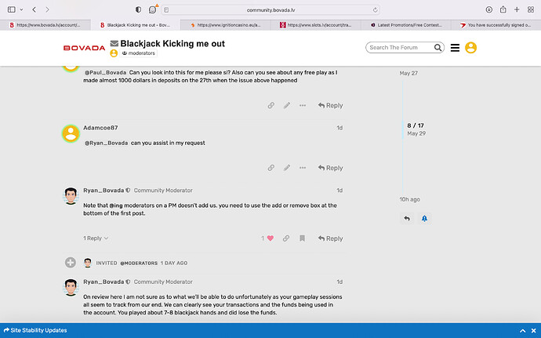This screenshot has height=338, width=541.
Task: Expand the Site Stability Updates chevron
Action: [523, 331]
